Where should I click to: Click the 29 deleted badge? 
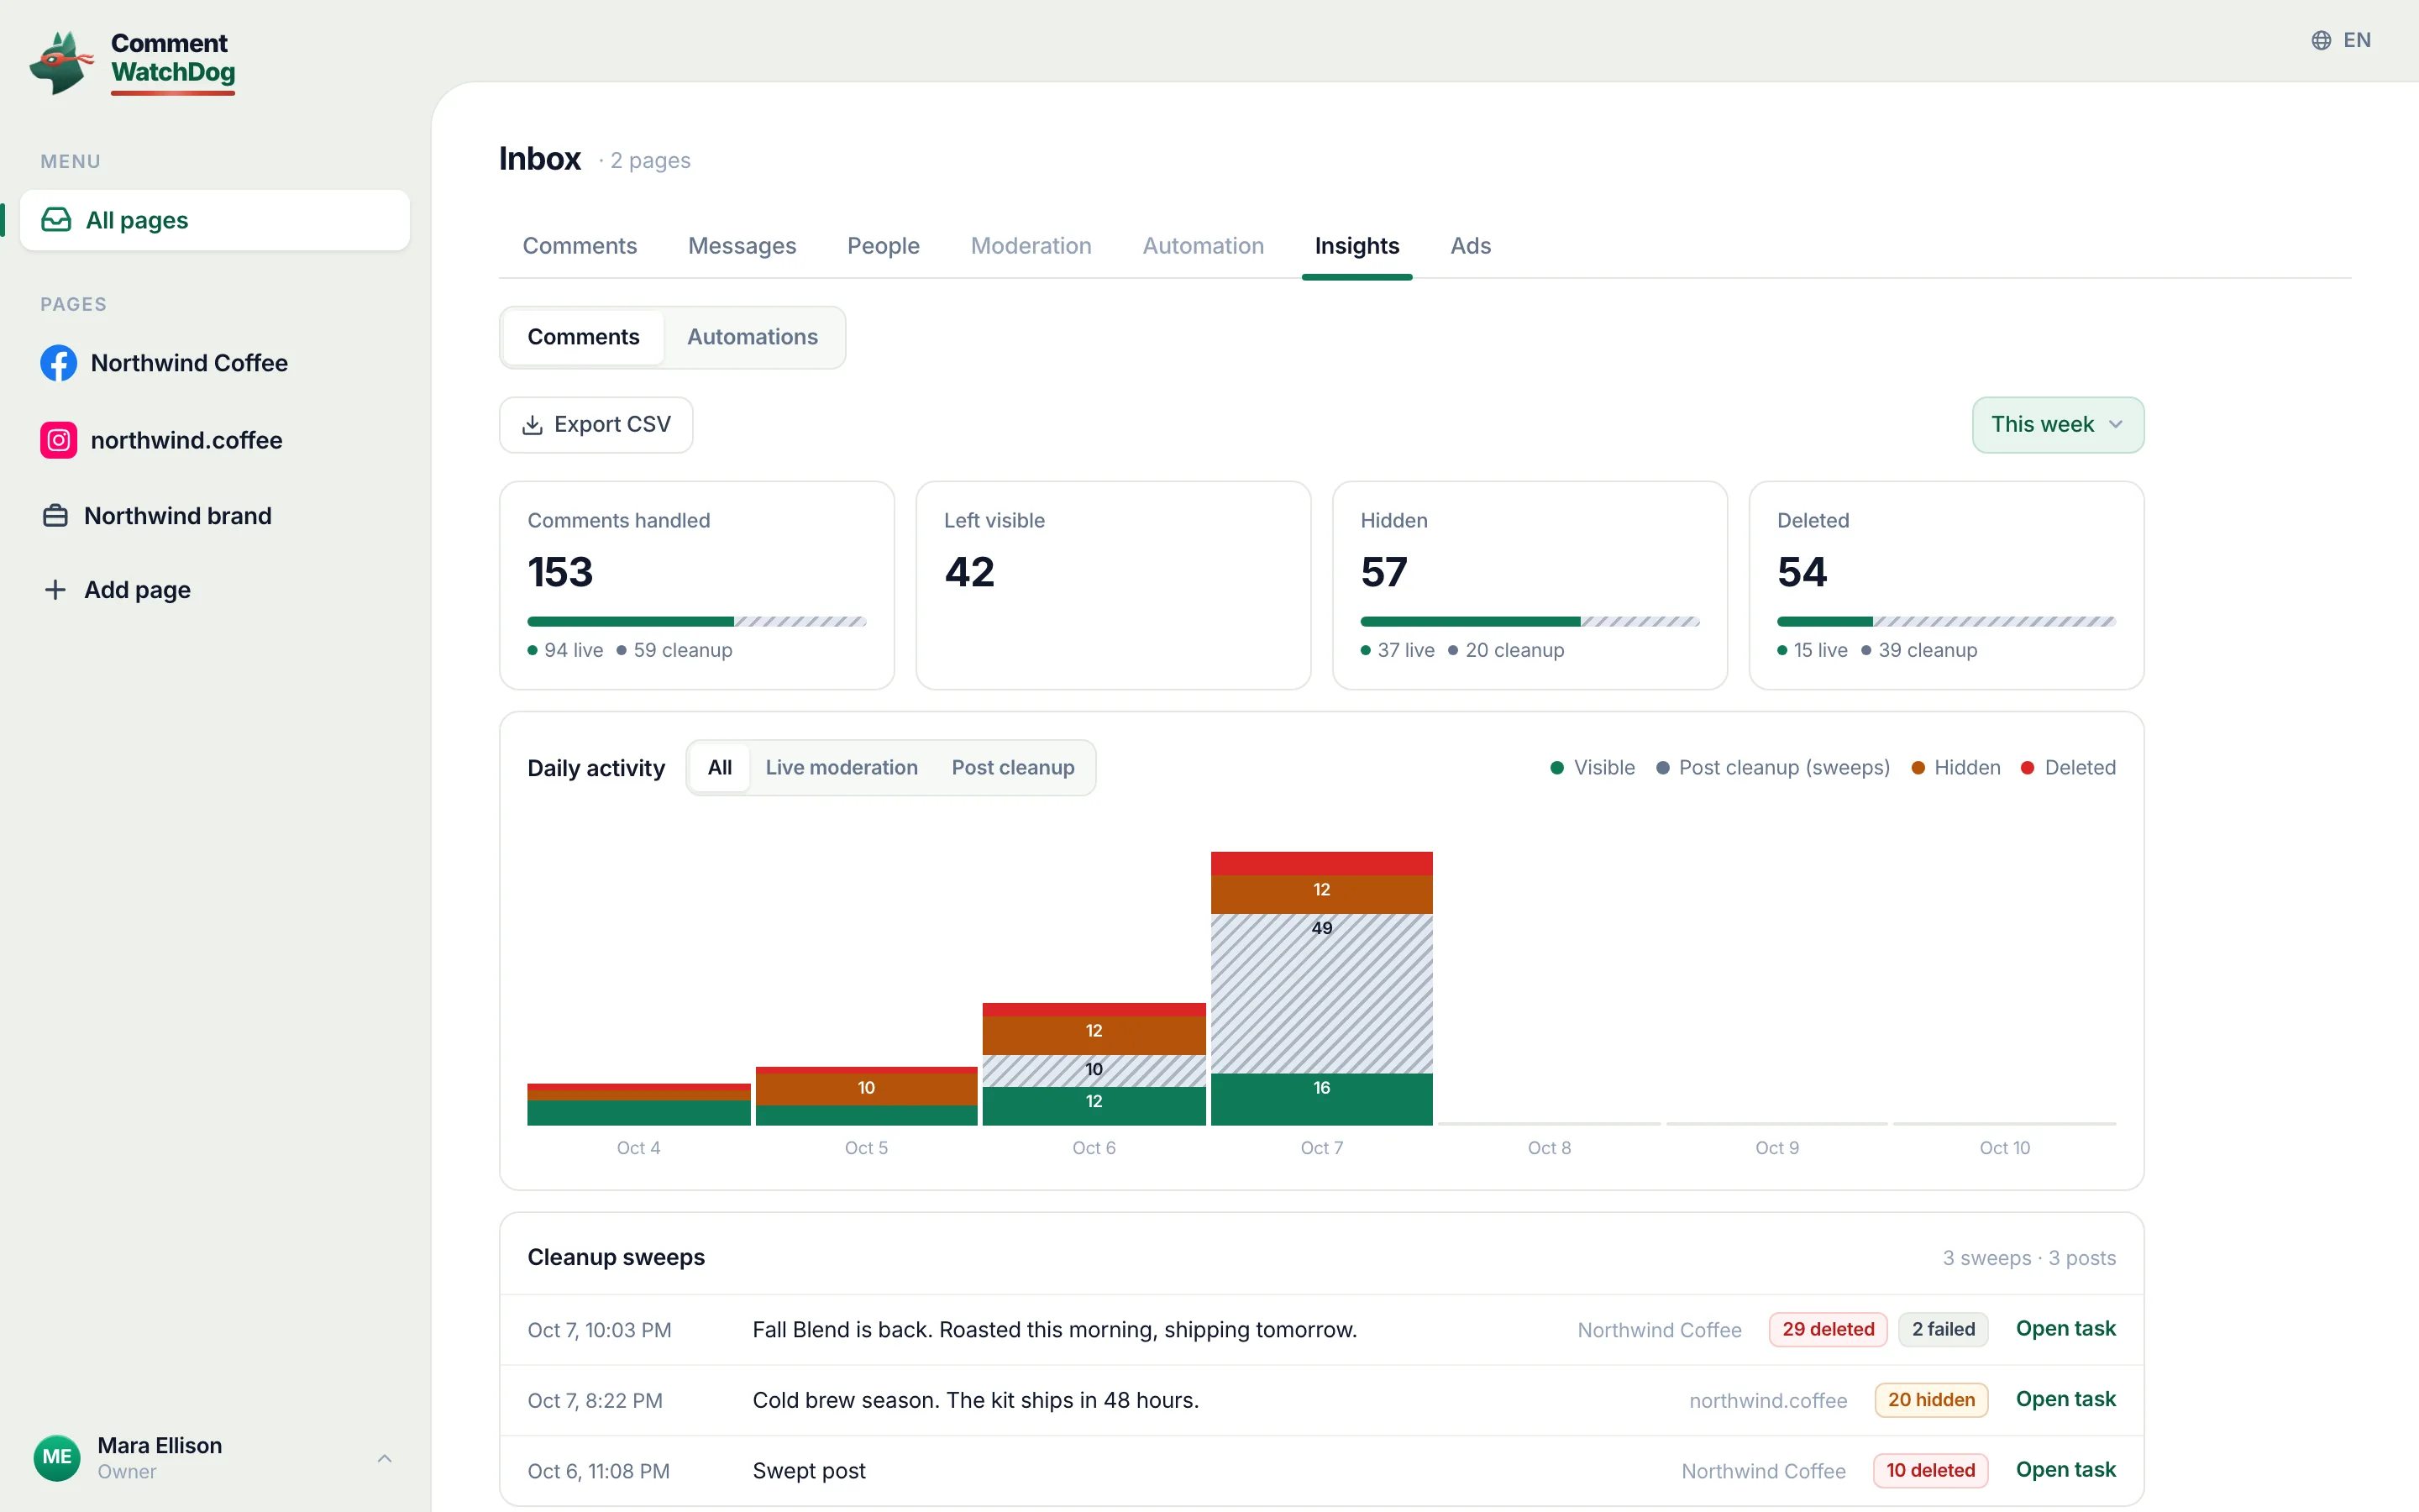point(1827,1329)
